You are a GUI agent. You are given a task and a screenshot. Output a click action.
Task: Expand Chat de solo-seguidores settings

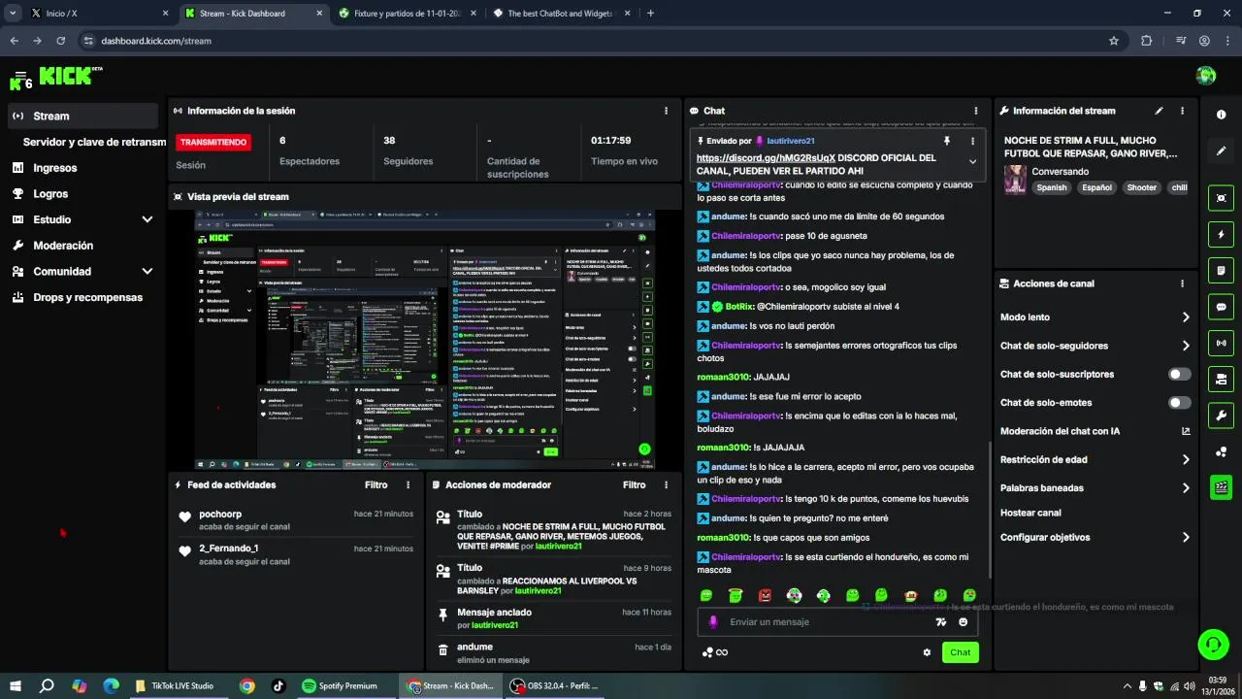click(x=1186, y=346)
